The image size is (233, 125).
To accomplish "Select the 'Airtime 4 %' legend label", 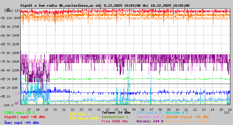I will (177, 112).
